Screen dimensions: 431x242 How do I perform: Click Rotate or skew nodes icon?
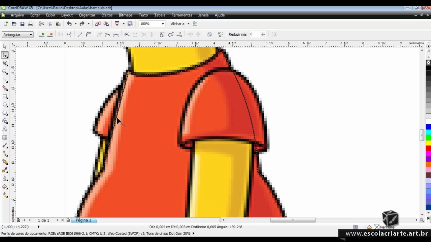pyautogui.click(x=171, y=34)
